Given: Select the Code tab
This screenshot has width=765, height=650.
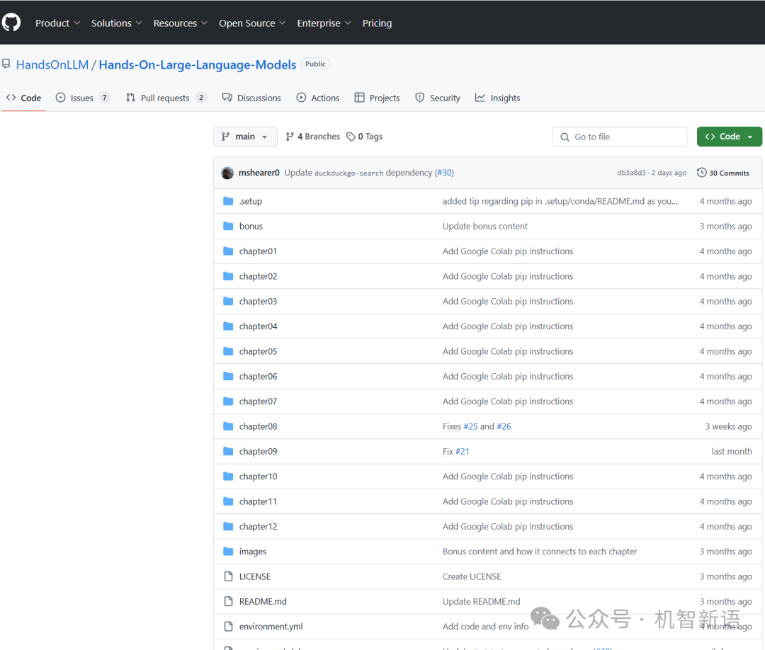Looking at the screenshot, I should point(23,98).
